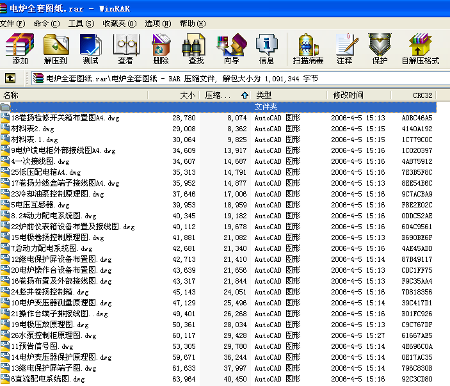
Task: Select file 4一次接线图.dwg
Action: (40, 161)
